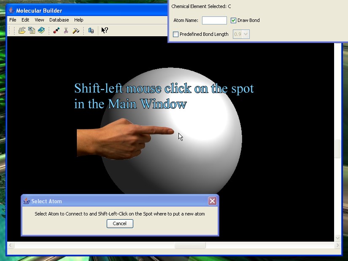Click Java icon in Select Atom dialog title
Image resolution: width=348 pixels, height=261 pixels.
pos(27,201)
